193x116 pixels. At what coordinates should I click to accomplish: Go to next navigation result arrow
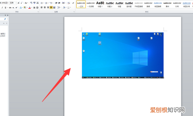(7, 23)
